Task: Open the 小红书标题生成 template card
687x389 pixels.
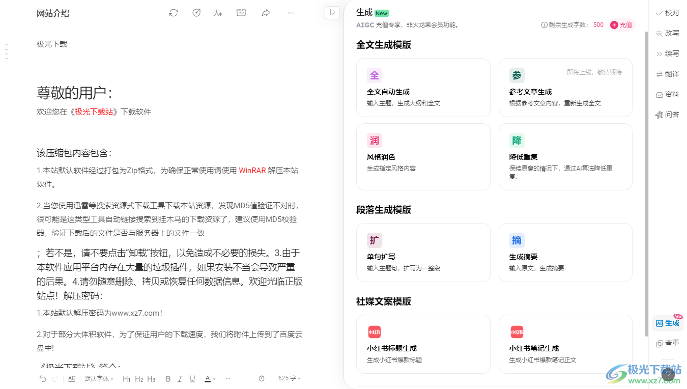Action: click(x=423, y=344)
